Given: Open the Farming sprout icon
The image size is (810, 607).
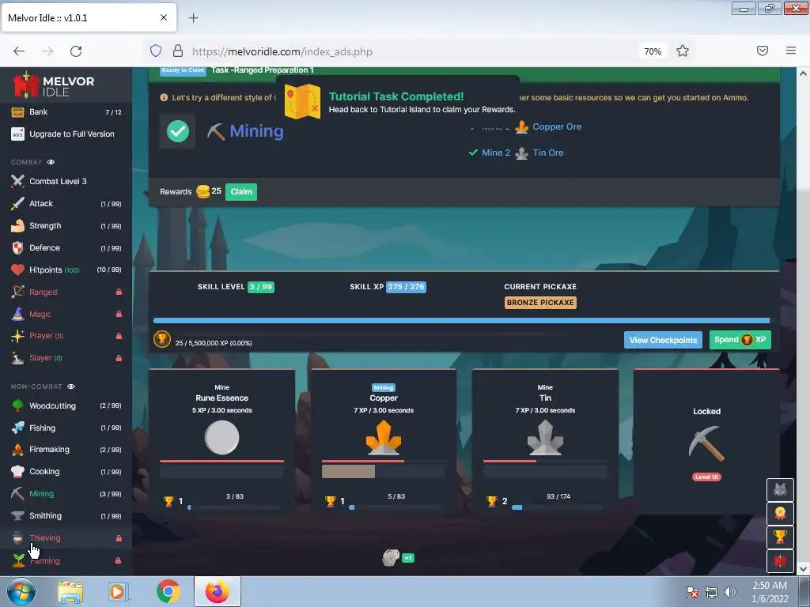Looking at the screenshot, I should (x=17, y=560).
